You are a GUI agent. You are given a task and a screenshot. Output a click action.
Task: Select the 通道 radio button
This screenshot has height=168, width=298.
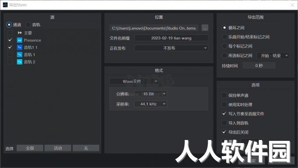9,24
